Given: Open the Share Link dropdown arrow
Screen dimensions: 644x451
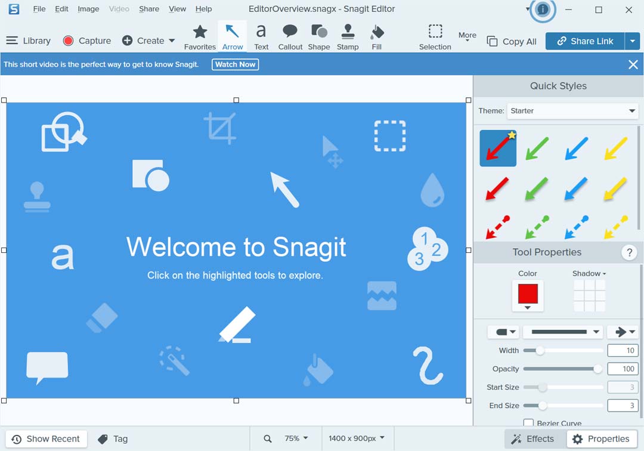Looking at the screenshot, I should click(x=633, y=41).
